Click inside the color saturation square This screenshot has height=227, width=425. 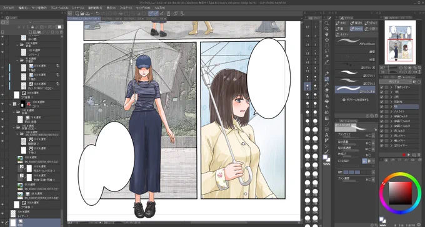click(401, 193)
